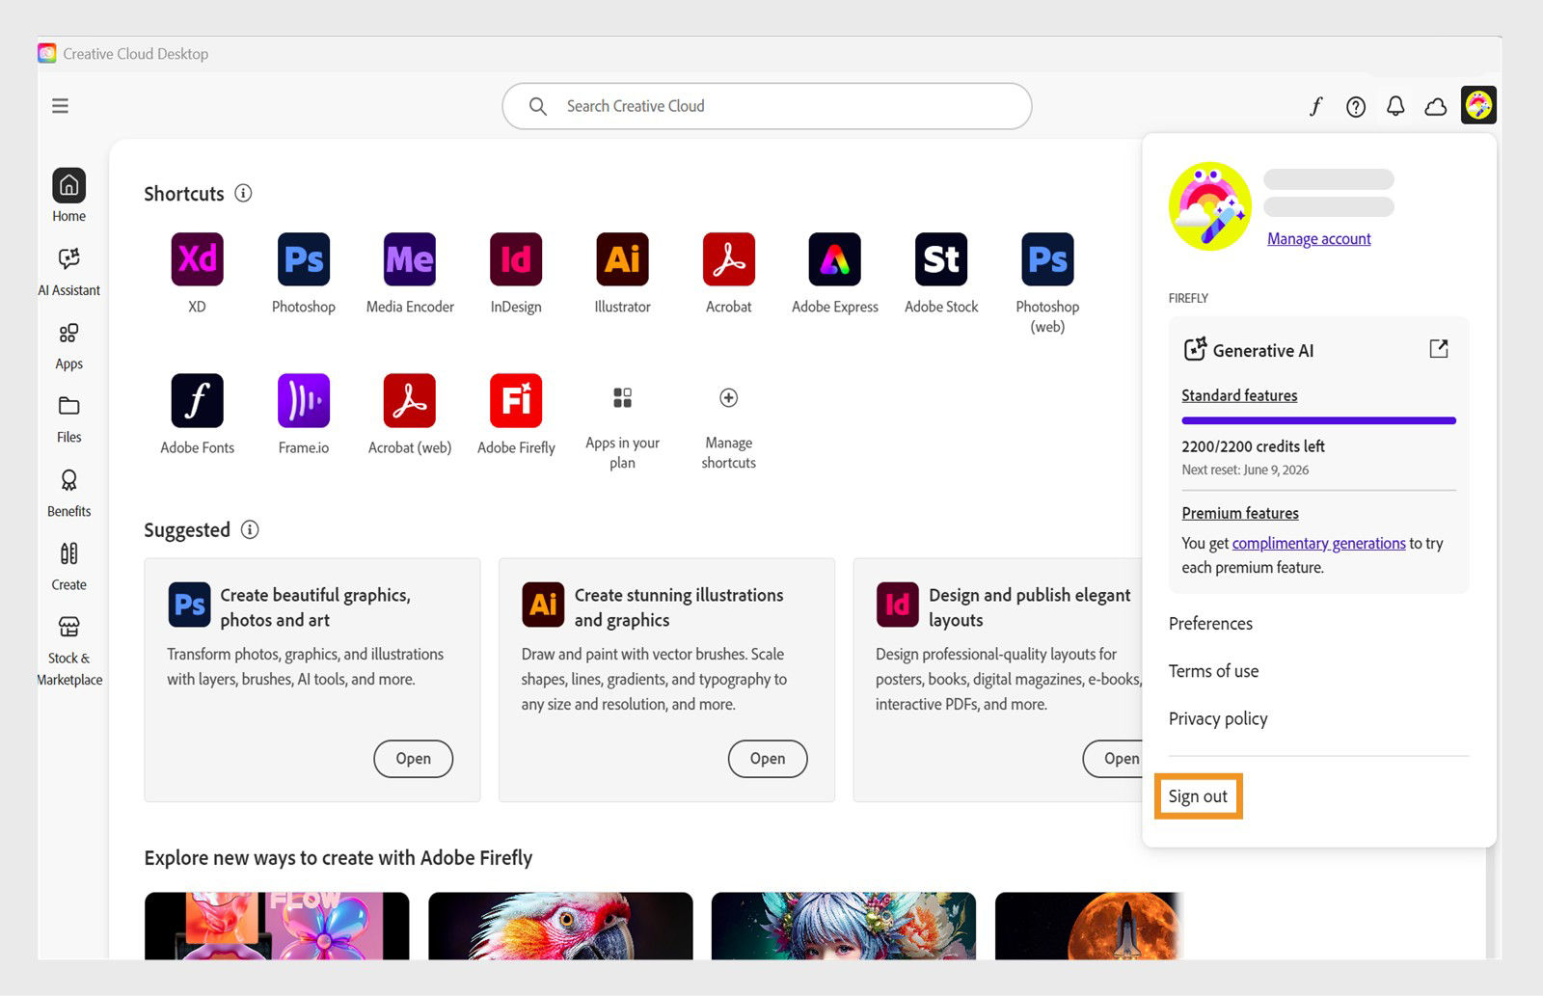Screen dimensions: 1543x996
Task: Open Adobe Firefly shortcut
Action: click(516, 400)
